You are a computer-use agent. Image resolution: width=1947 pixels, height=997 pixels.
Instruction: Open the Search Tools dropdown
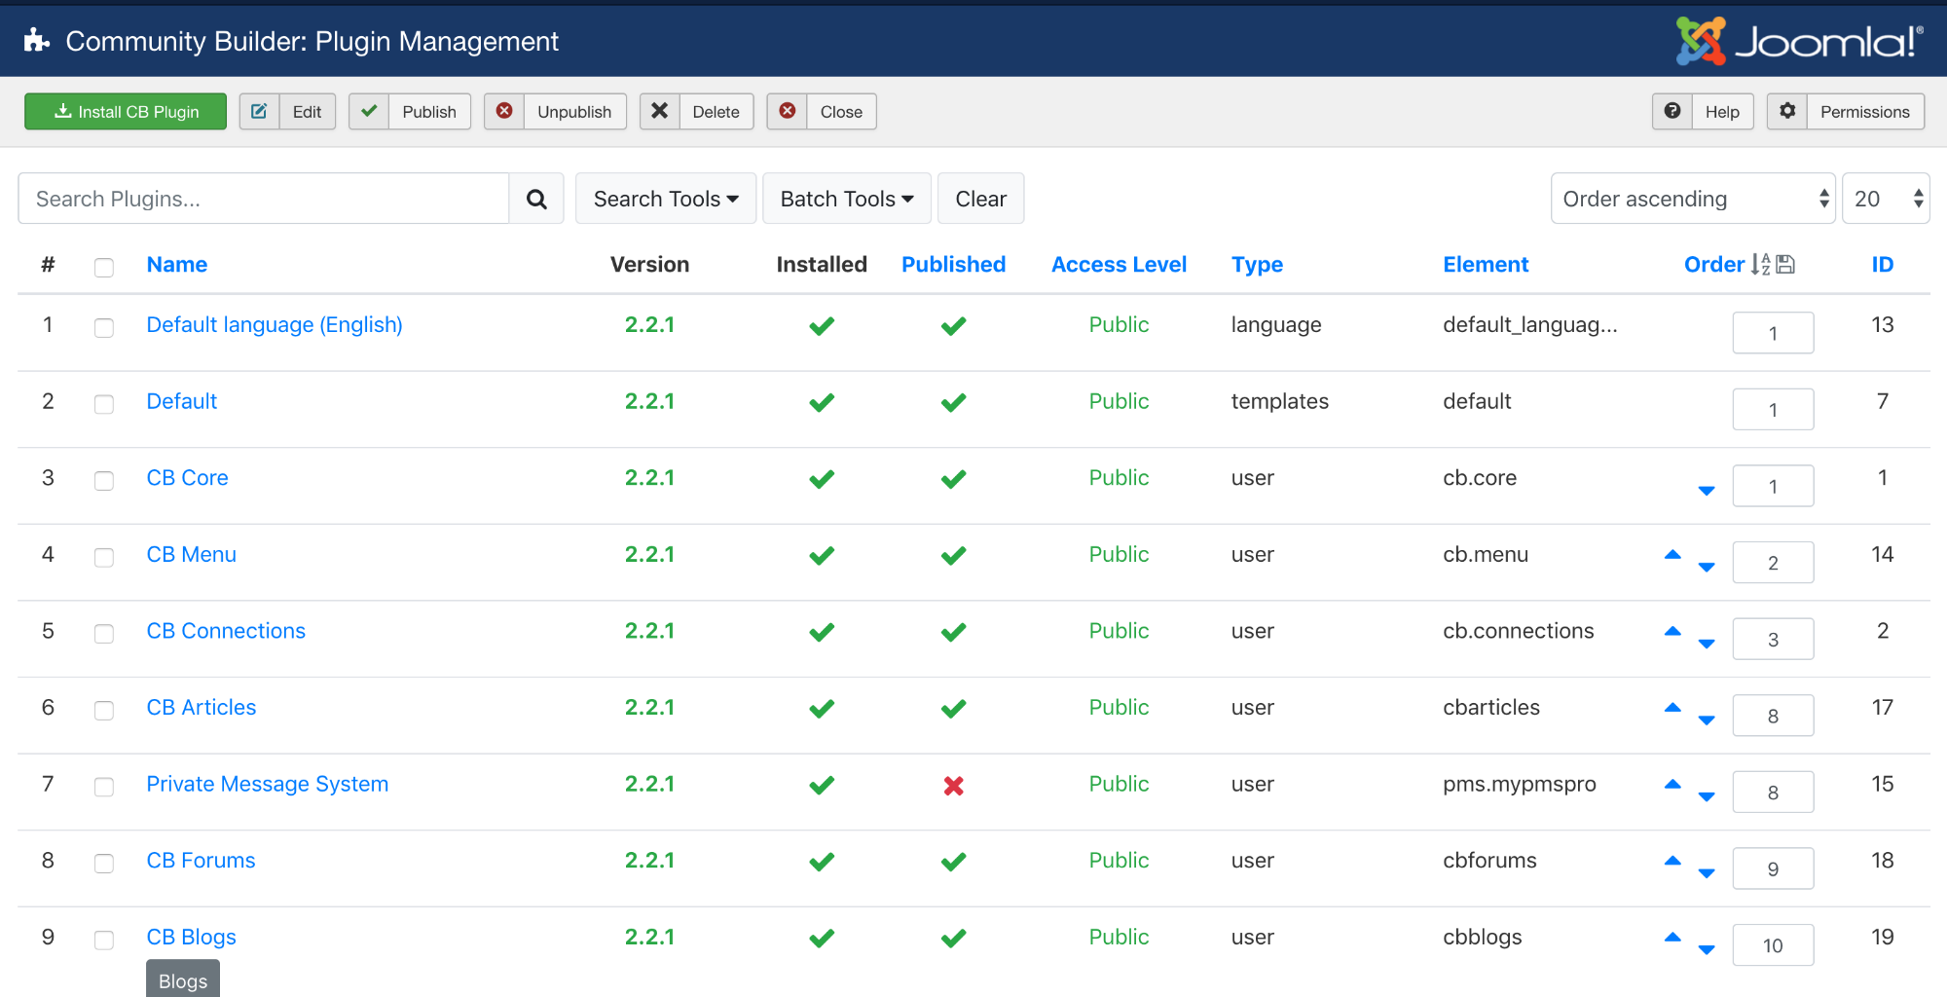(x=666, y=199)
